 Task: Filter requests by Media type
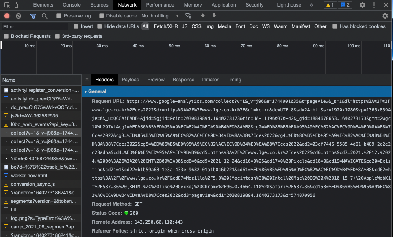coord(224,26)
